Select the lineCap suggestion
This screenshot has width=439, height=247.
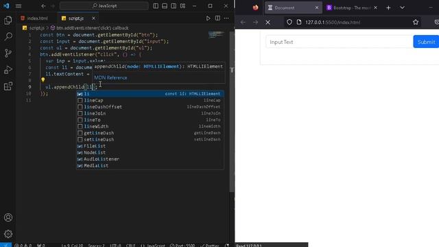point(150,100)
